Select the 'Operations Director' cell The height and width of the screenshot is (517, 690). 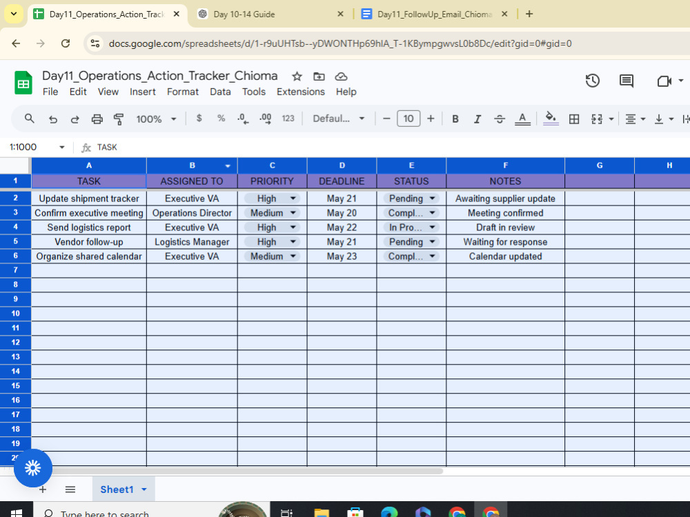(x=192, y=213)
